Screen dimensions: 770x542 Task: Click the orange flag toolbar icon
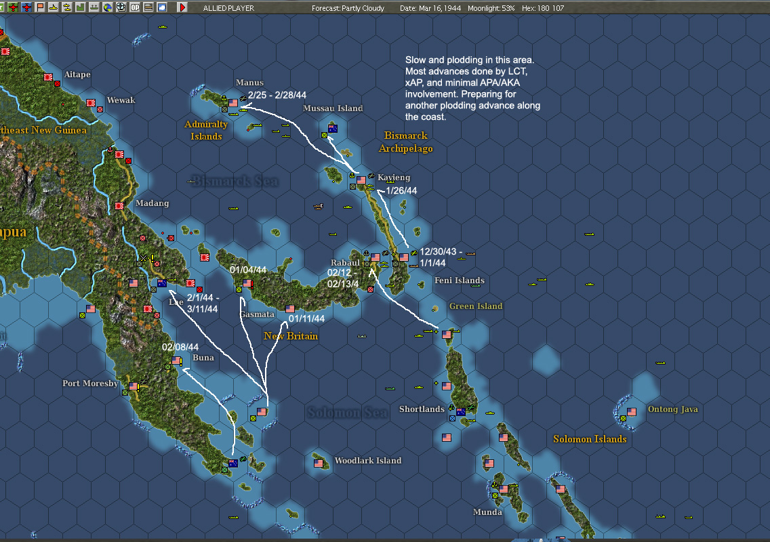click(40, 7)
